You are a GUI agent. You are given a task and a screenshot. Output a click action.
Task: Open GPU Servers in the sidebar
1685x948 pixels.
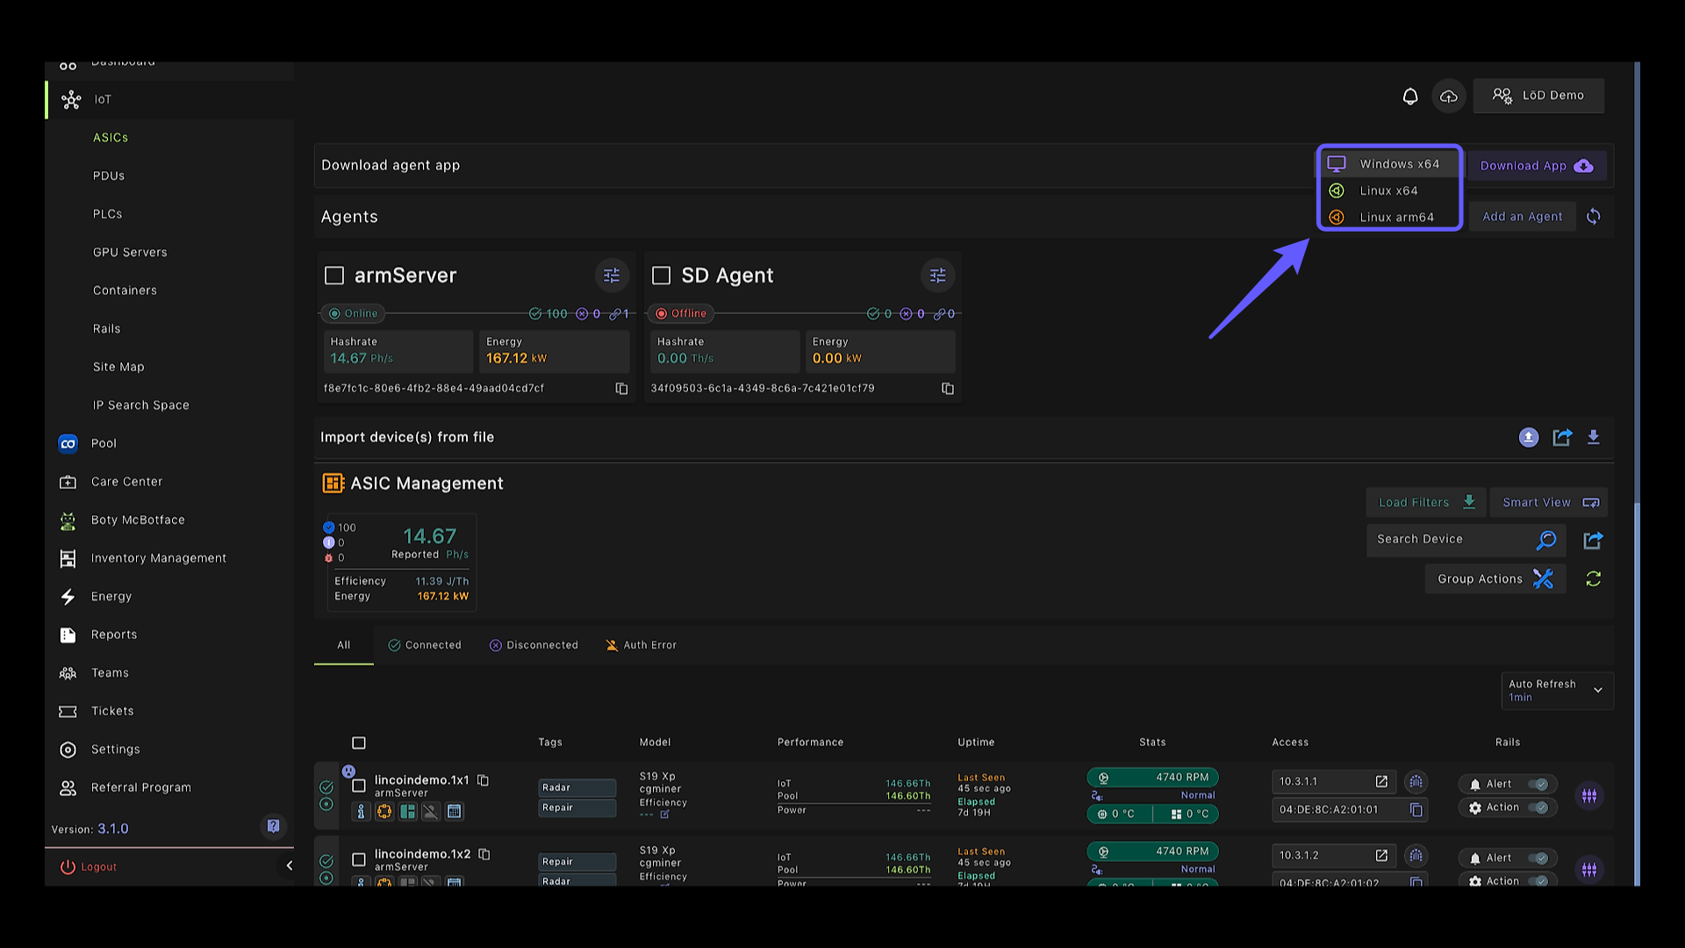click(130, 252)
